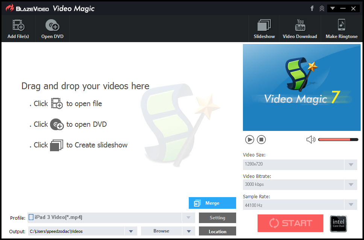Open the Video Size dropdown
364x240 pixels.
pos(351,164)
